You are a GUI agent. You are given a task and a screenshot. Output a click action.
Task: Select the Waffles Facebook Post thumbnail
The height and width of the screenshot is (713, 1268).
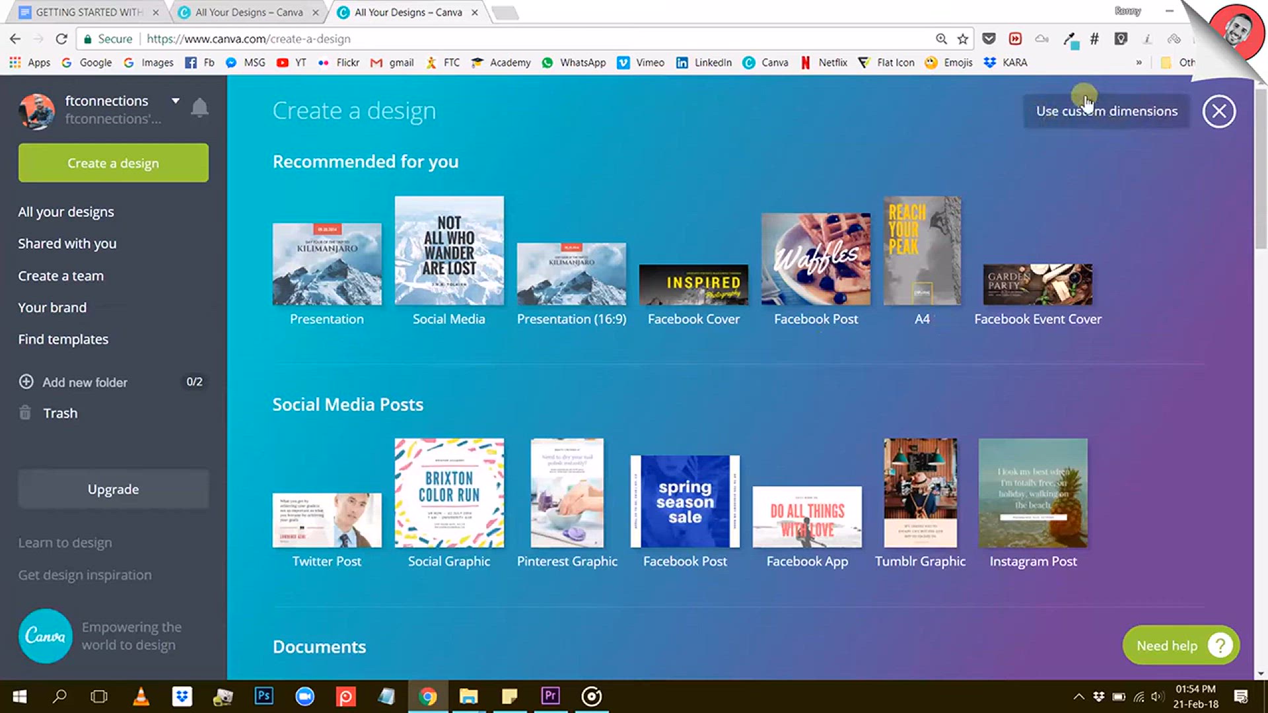pos(816,259)
